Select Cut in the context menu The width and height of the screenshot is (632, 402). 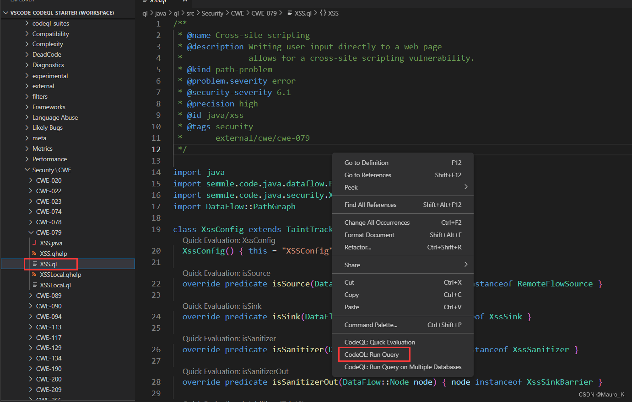(x=403, y=282)
